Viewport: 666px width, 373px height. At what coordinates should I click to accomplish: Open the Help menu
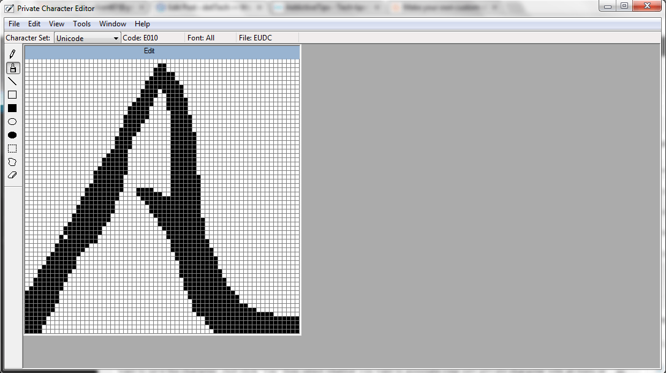coord(142,24)
